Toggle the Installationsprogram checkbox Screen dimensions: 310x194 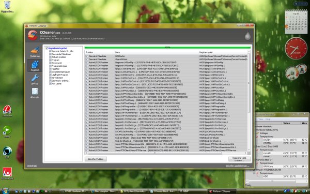click(50, 72)
